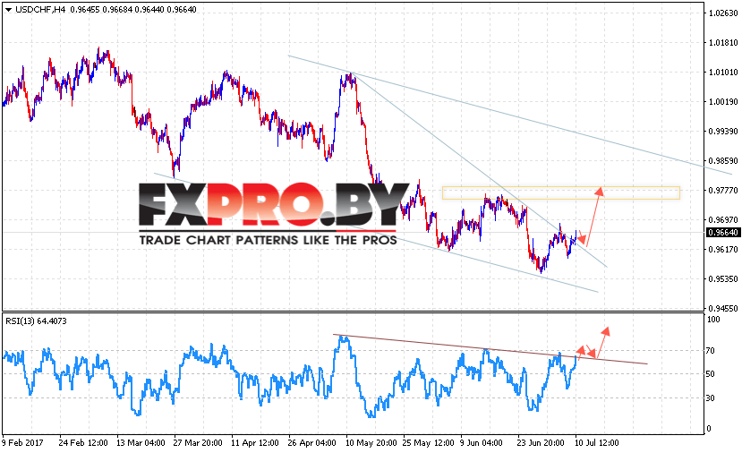
Task: Click the 24 Feb 12:00 date label
Action: pyautogui.click(x=83, y=443)
